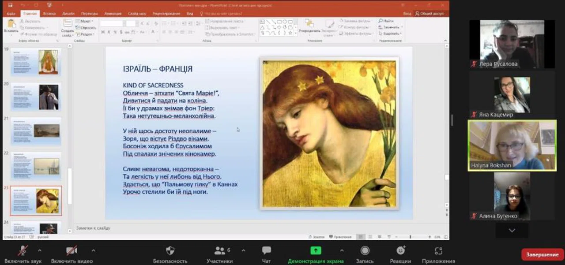565x265 pixels.
Task: Open the Реакции emoji icon
Action: [401, 250]
